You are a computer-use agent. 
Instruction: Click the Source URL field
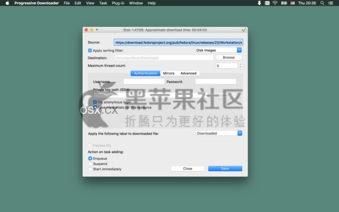[x=178, y=43]
